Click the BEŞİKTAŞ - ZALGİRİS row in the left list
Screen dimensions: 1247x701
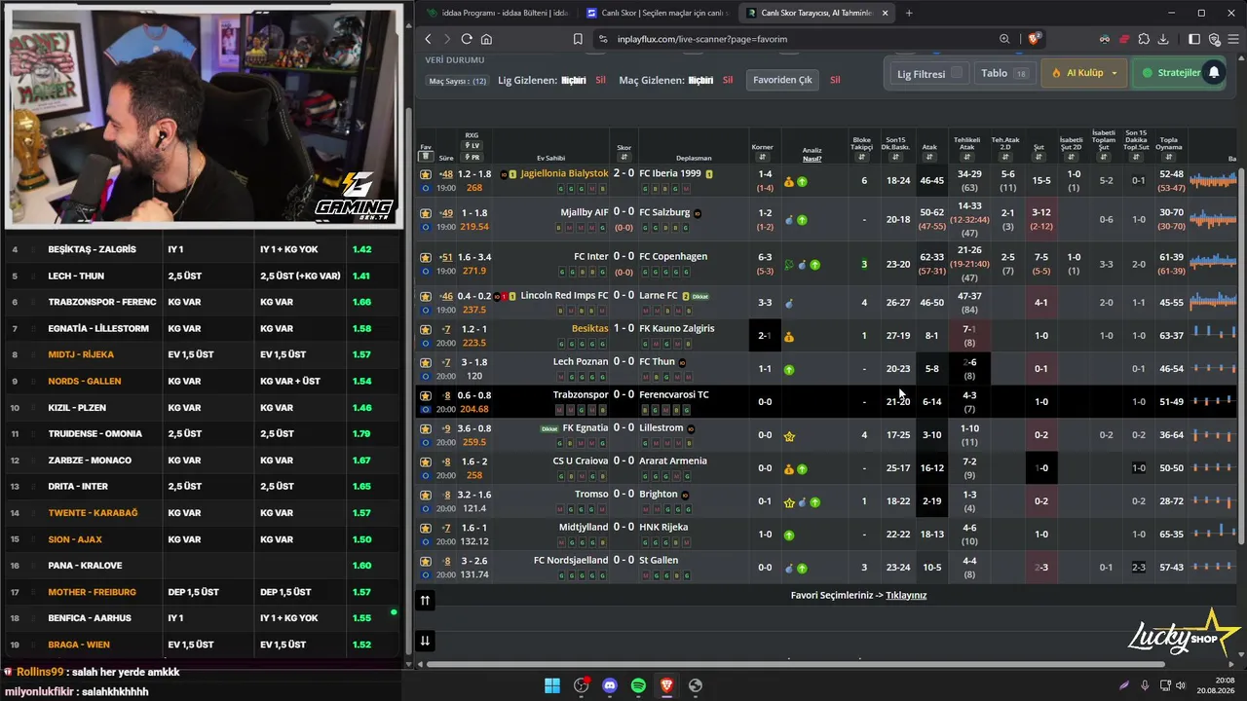[x=203, y=249]
